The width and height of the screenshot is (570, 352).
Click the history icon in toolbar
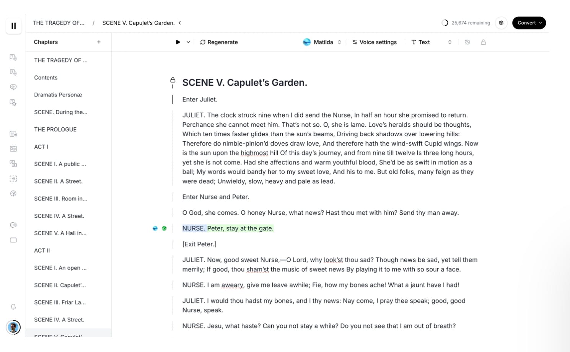tap(467, 42)
